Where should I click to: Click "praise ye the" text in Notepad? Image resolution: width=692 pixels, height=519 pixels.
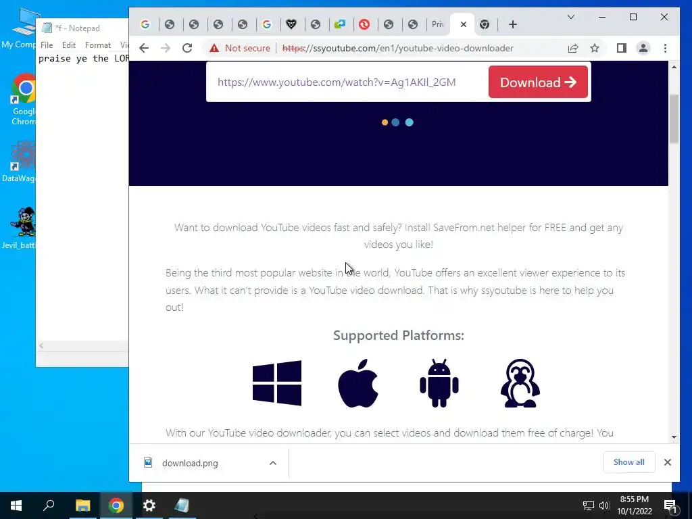coord(74,59)
